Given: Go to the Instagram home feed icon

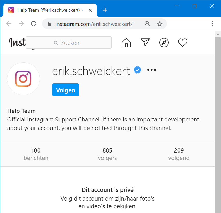Looking at the screenshot, I should coord(126,42).
